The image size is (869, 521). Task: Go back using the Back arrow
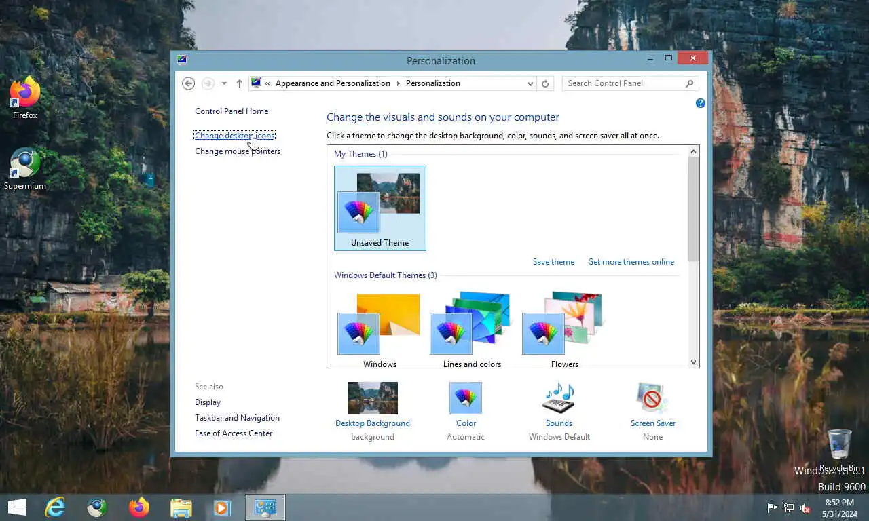[x=189, y=83]
